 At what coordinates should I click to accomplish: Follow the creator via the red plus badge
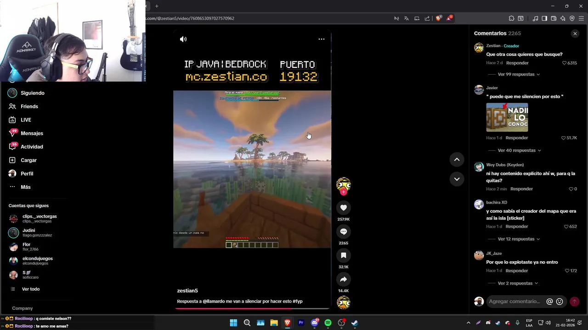tap(344, 192)
